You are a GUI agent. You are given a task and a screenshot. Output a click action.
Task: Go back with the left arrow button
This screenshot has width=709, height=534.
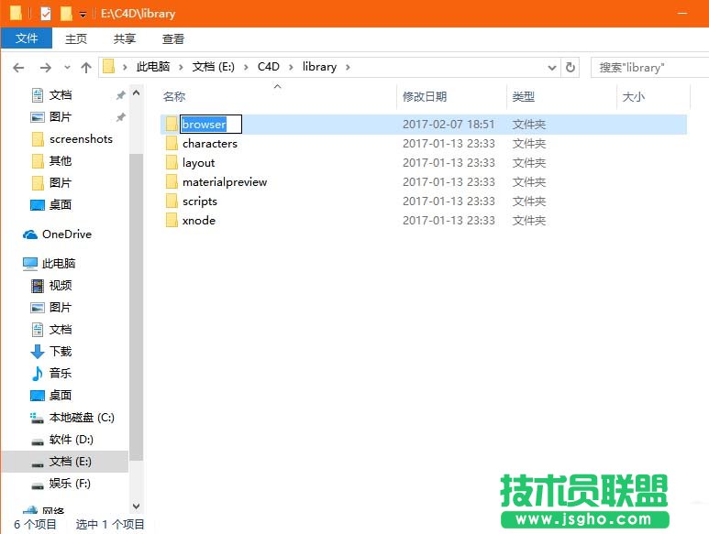[18, 68]
